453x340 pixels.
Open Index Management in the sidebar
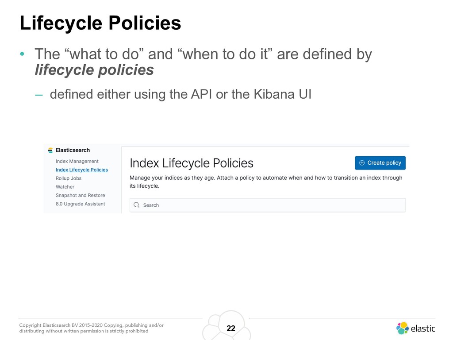point(77,161)
